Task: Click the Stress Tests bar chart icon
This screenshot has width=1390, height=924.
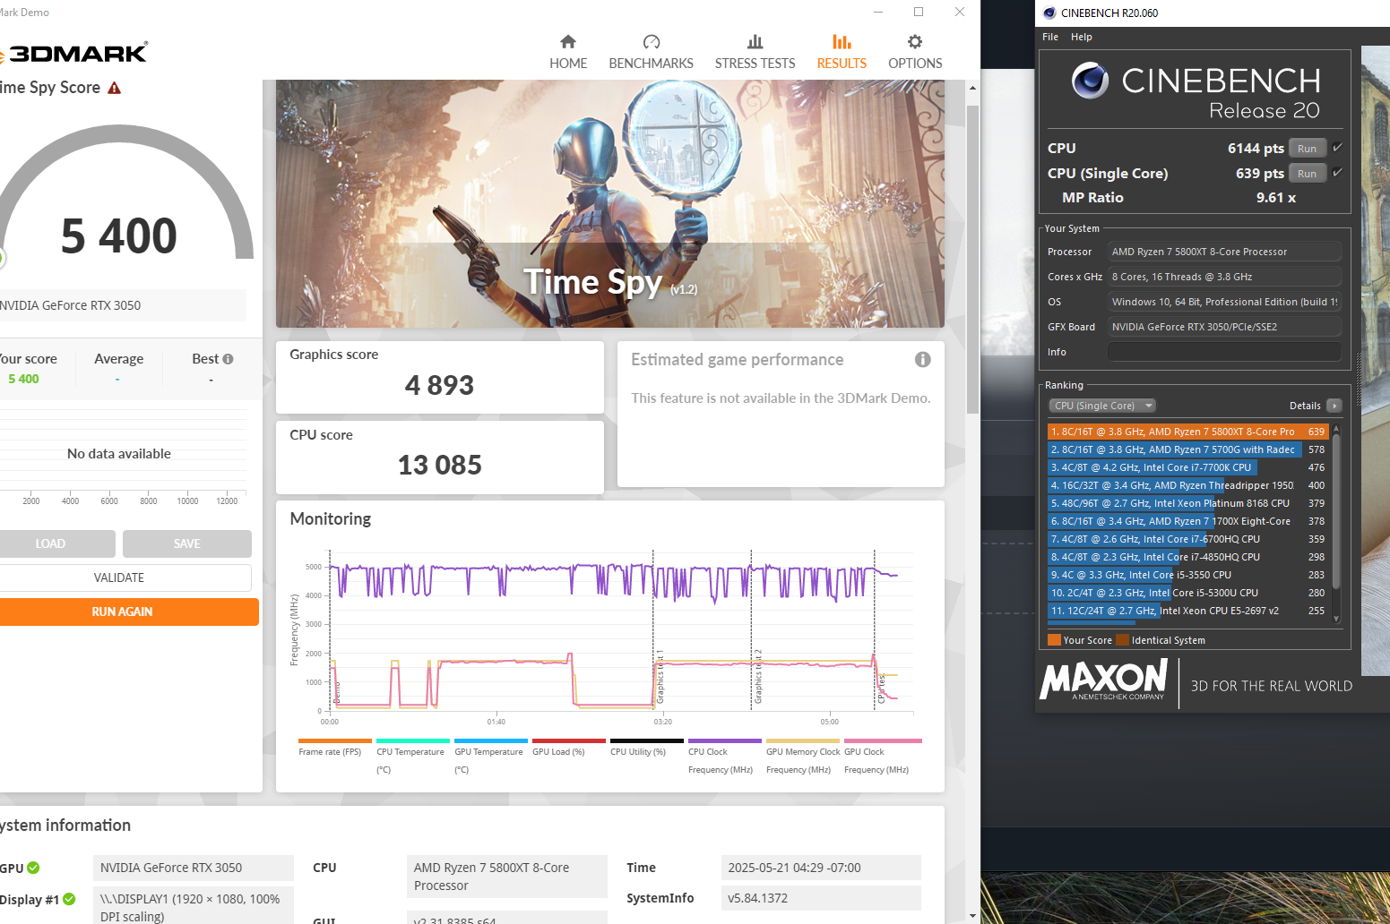Action: click(755, 41)
